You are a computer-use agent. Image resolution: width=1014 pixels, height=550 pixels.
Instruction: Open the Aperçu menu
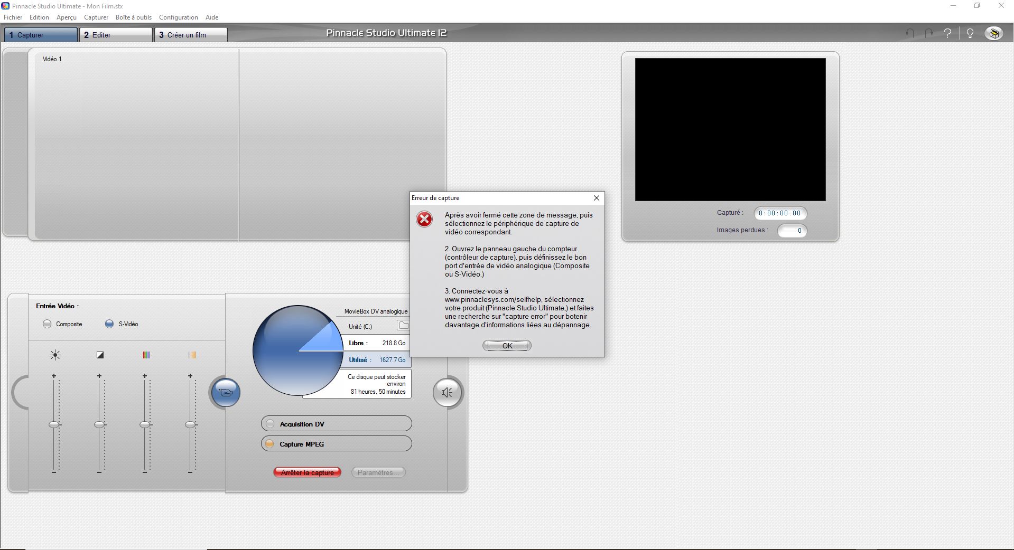[67, 17]
